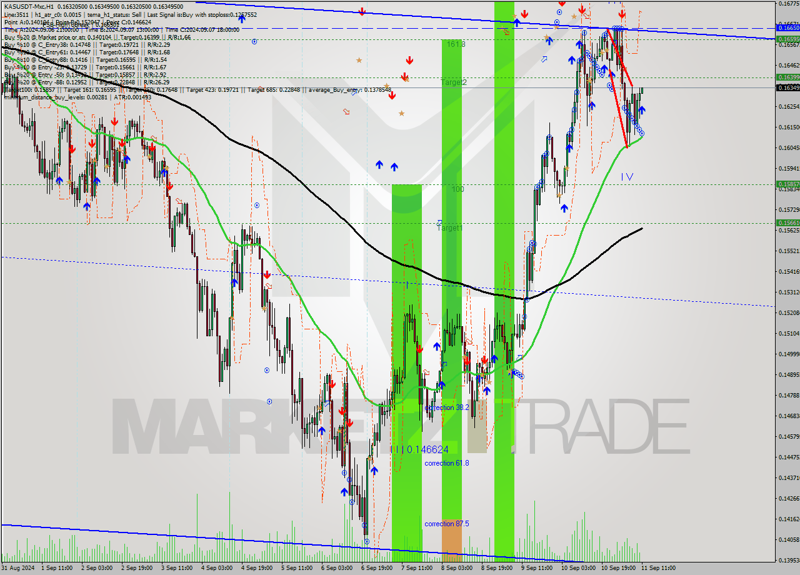Click the '9 Sep 11:00' time label
The width and height of the screenshot is (800, 575).
536,569
